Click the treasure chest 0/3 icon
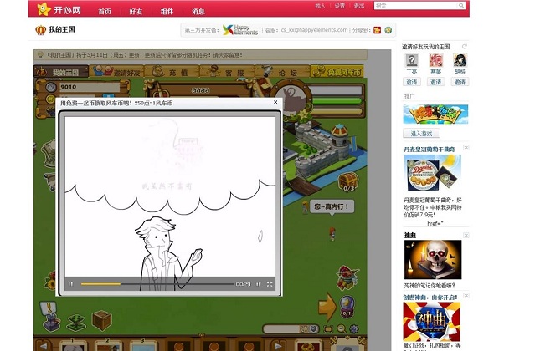This screenshot has width=535, height=351. (348, 182)
